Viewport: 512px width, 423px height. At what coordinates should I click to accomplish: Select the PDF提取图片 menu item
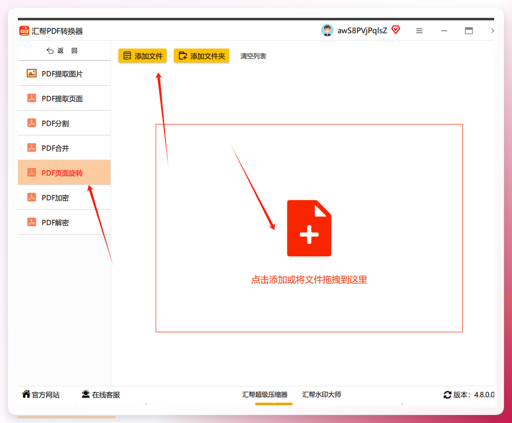point(64,73)
